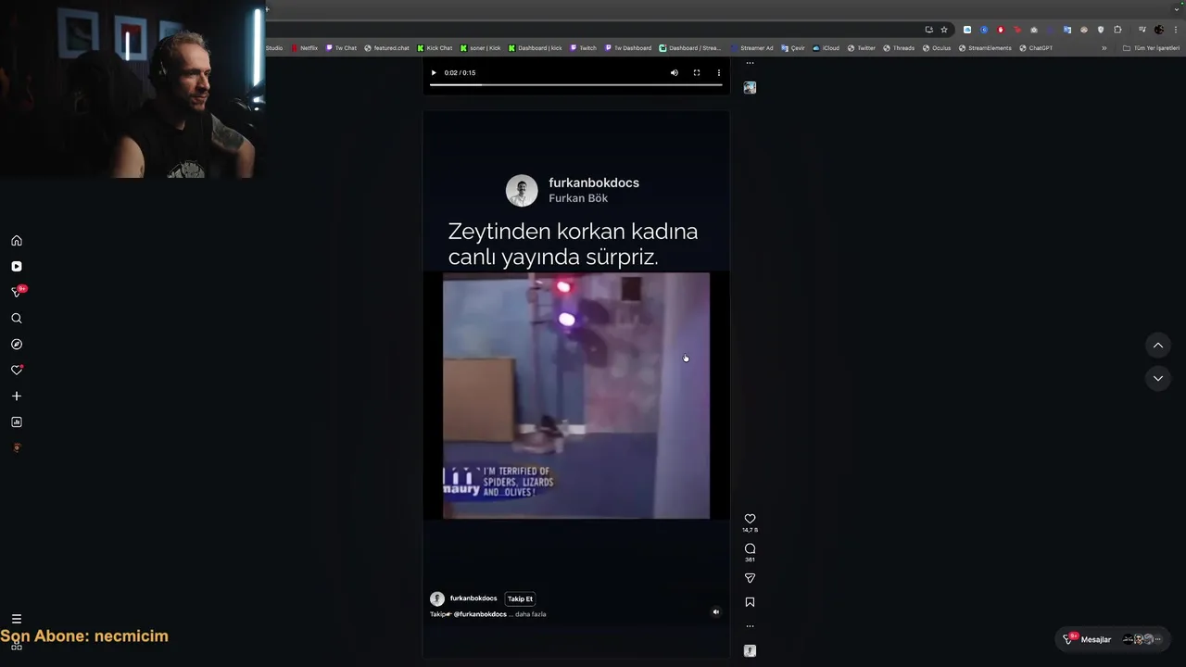Image resolution: width=1186 pixels, height=667 pixels.
Task: Click furkanbokdocs avatar in video overlay
Action: click(x=522, y=191)
